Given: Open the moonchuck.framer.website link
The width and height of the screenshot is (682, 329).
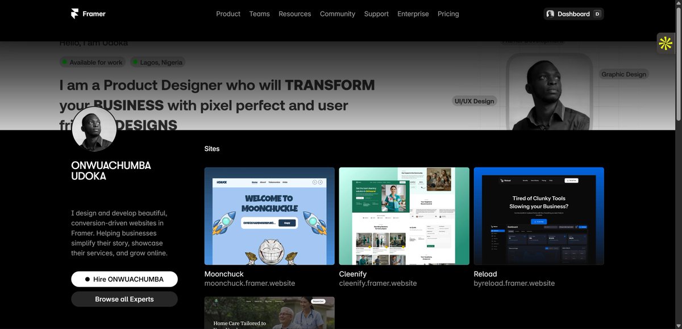Looking at the screenshot, I should coord(250,283).
